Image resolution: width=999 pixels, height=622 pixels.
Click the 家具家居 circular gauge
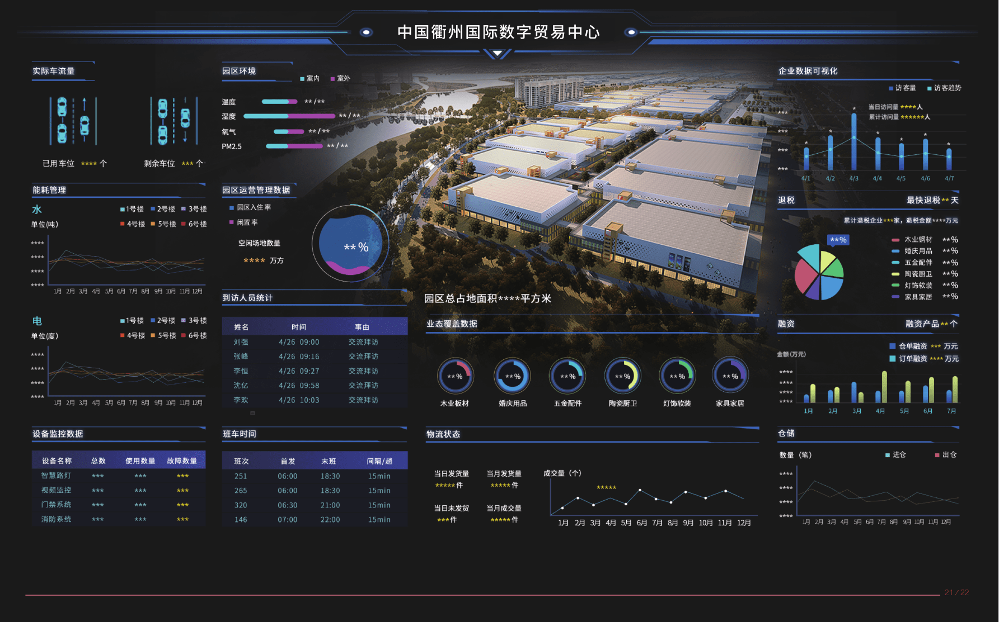[x=730, y=376]
